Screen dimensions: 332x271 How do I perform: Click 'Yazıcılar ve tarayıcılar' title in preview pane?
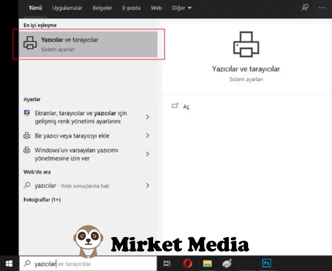coord(246,69)
